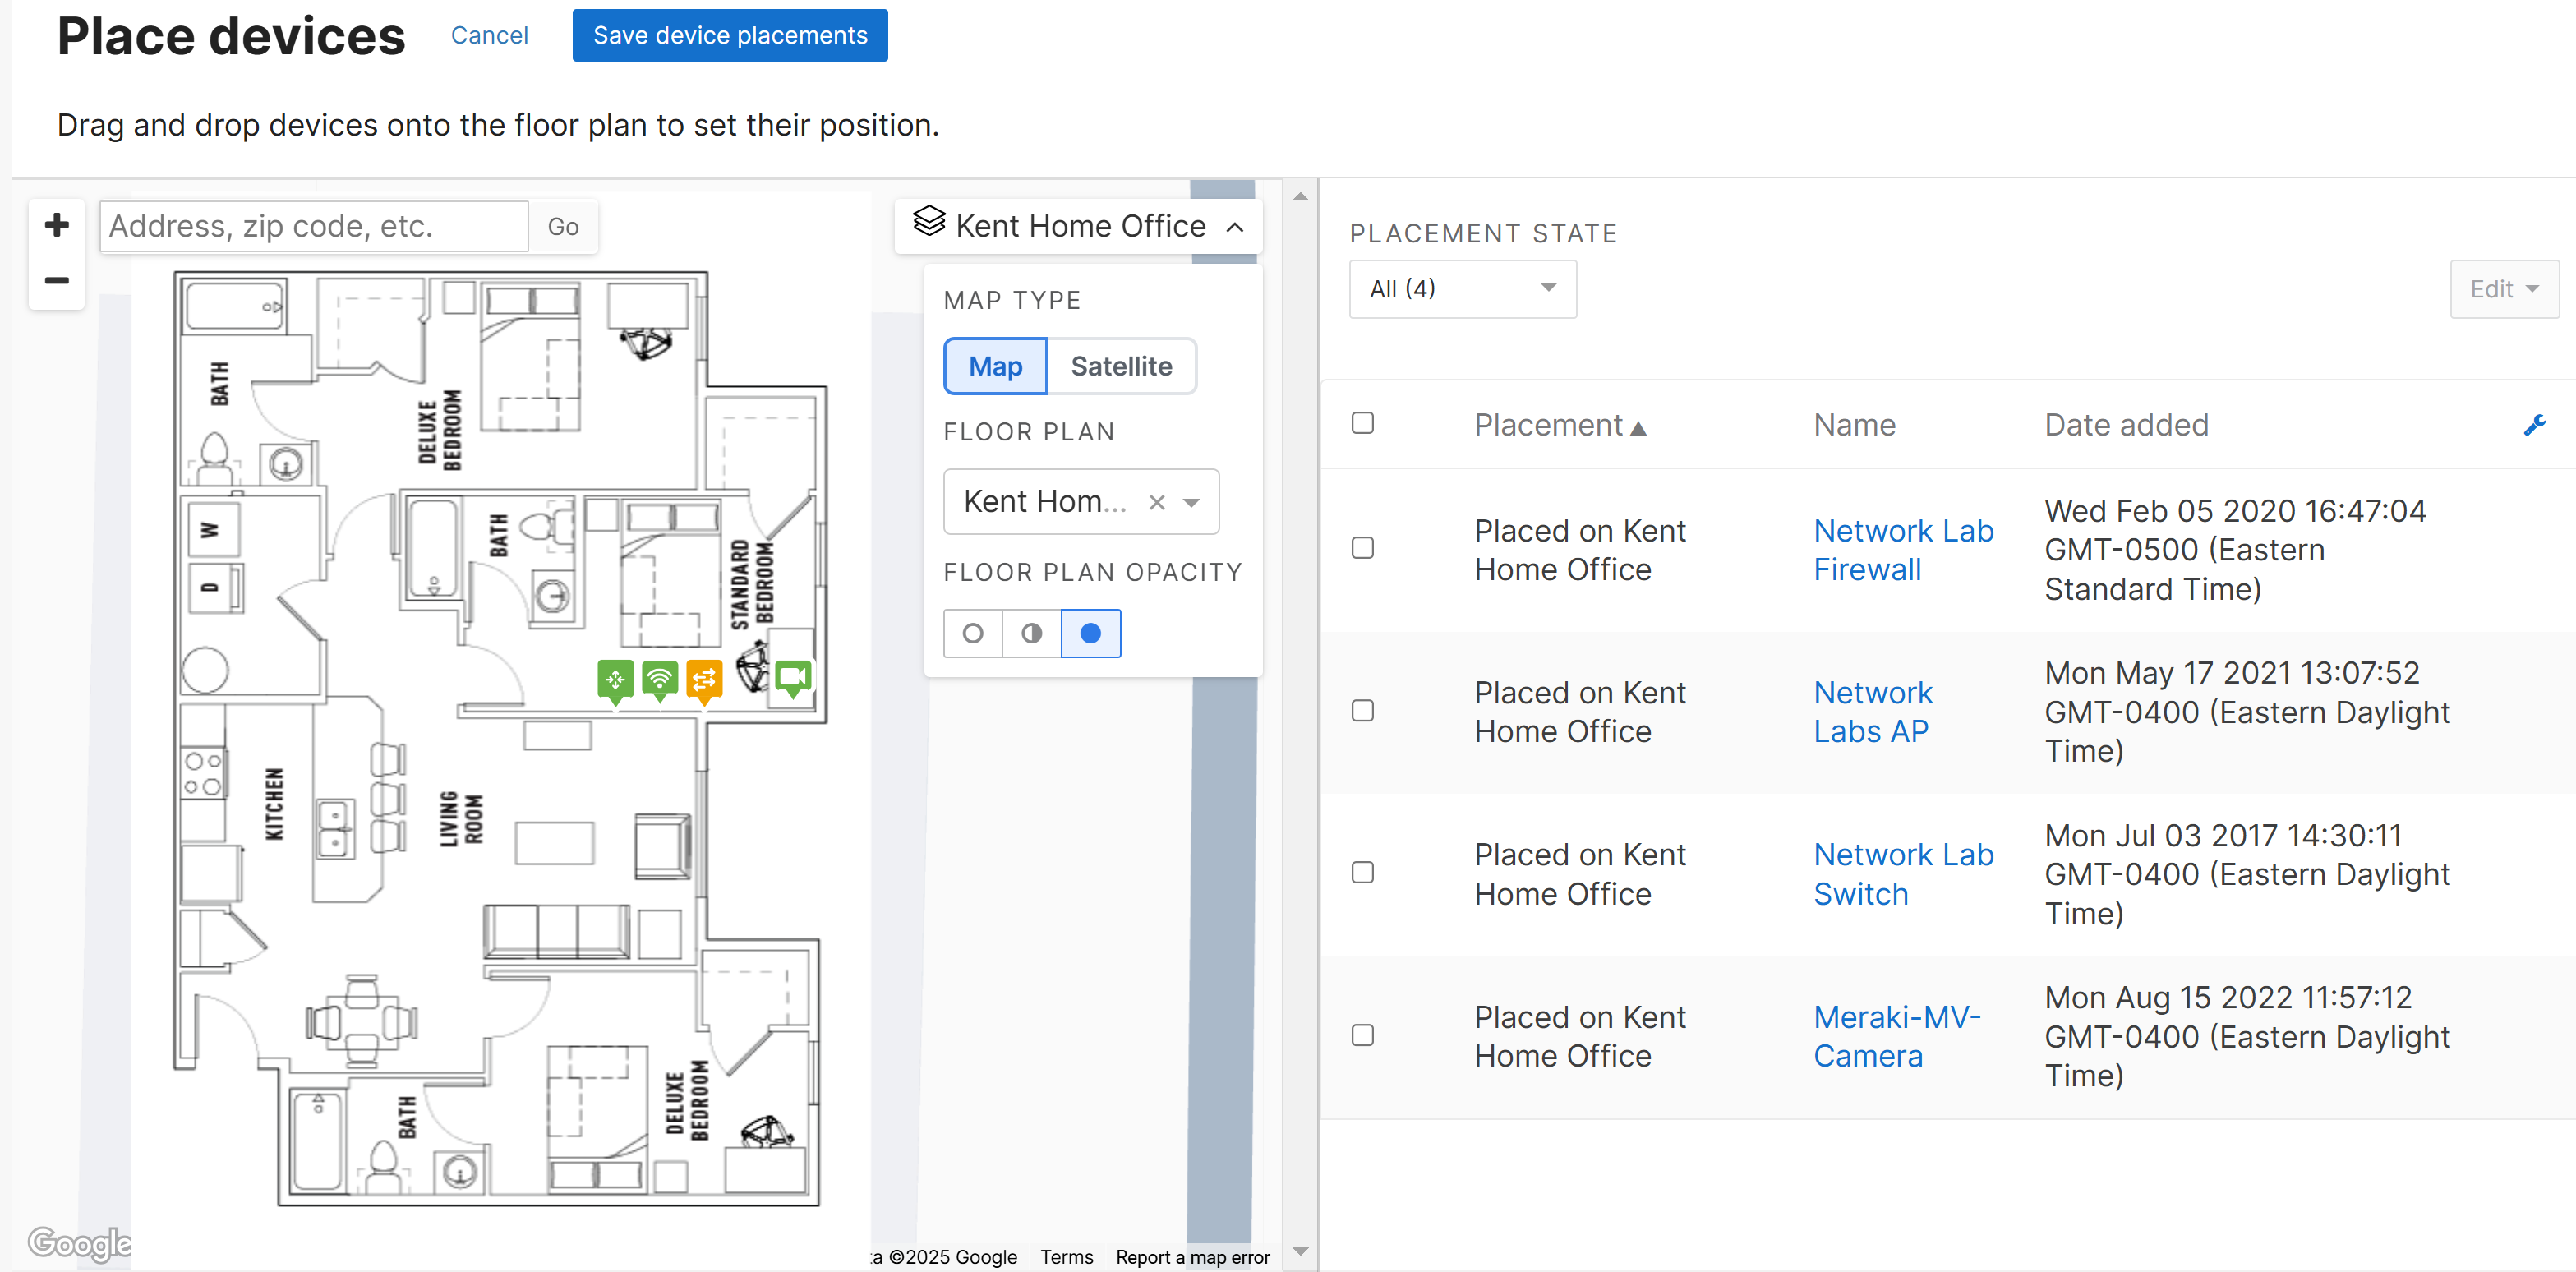Click the orange switch device marker

click(704, 682)
